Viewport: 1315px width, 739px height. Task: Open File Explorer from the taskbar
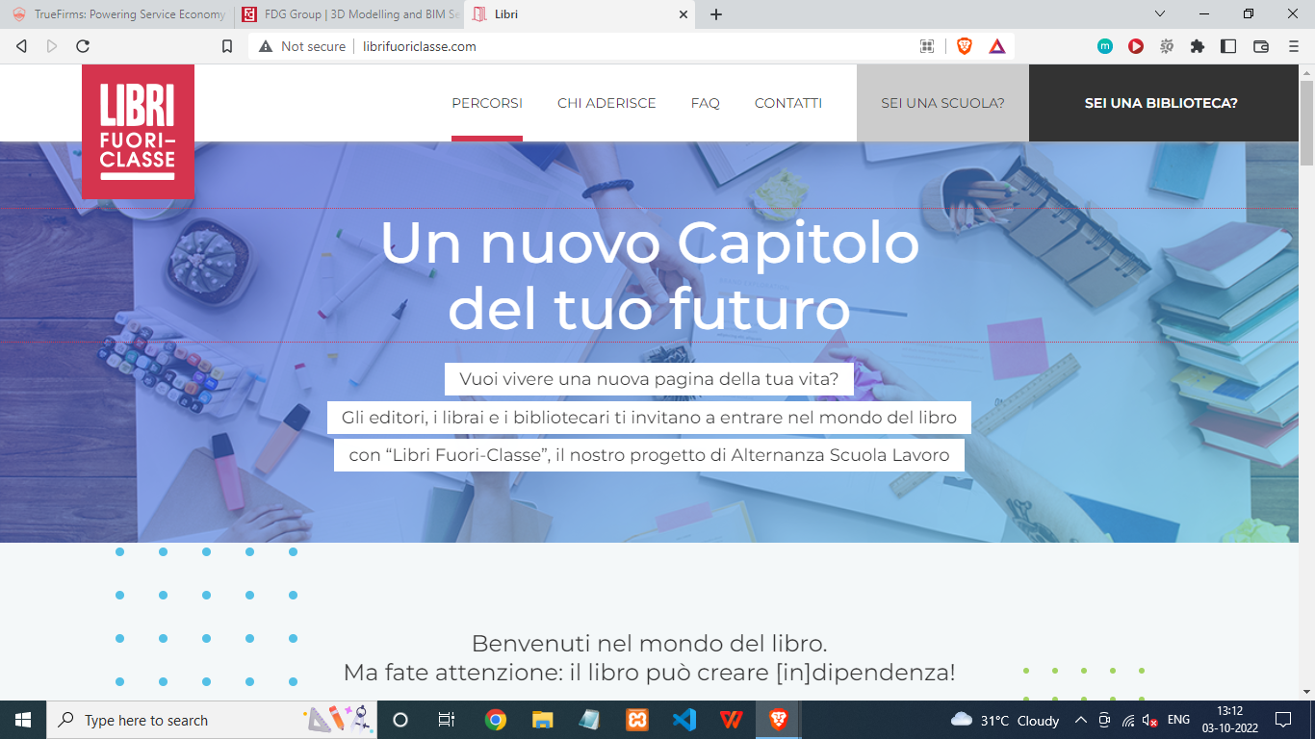tap(543, 720)
